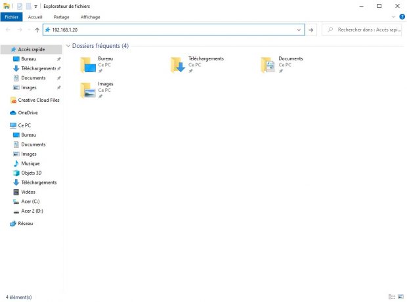Image resolution: width=407 pixels, height=302 pixels.
Task: Click the new folder icon in title bar toolbar
Action: click(29, 6)
